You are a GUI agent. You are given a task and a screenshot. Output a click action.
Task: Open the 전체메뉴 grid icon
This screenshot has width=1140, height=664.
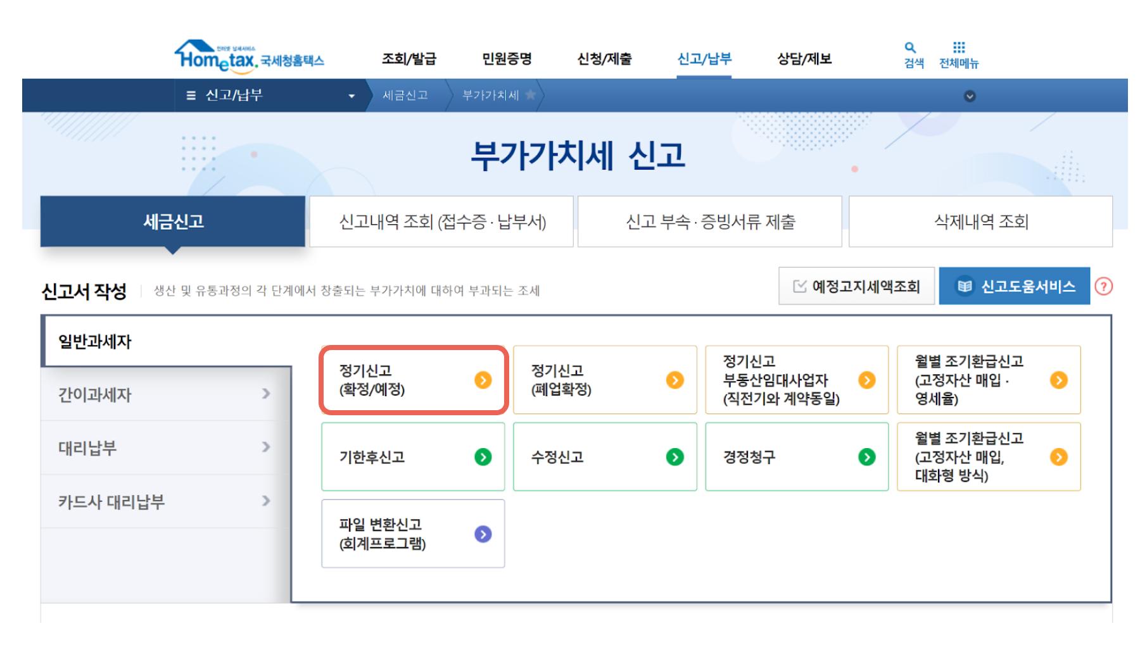(959, 48)
